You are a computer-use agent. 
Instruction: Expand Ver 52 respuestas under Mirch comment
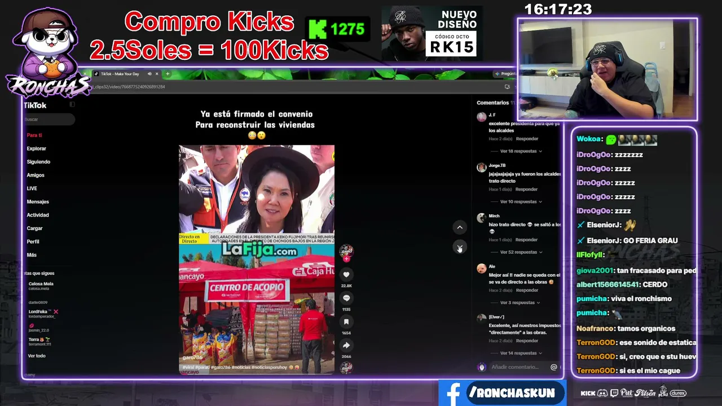pyautogui.click(x=521, y=252)
